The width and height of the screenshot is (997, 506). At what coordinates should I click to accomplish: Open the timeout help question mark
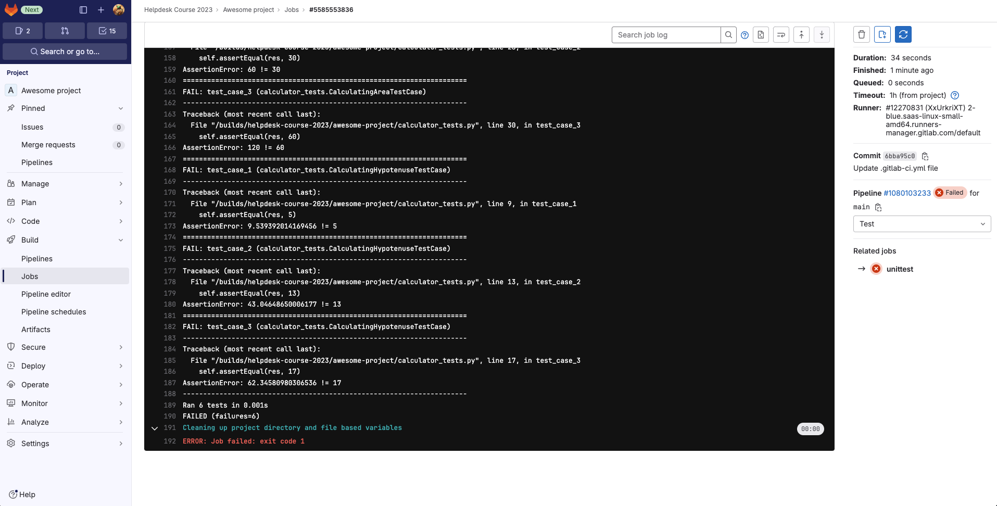[x=954, y=95]
